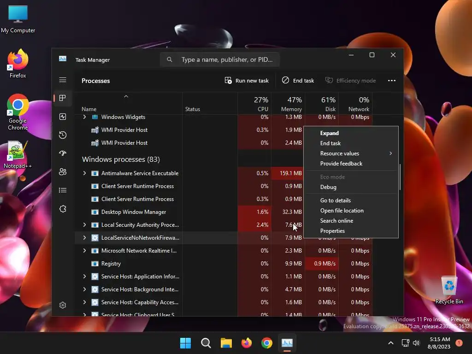
Task: Expand Local Security Authority Process
Action: pyautogui.click(x=85, y=225)
